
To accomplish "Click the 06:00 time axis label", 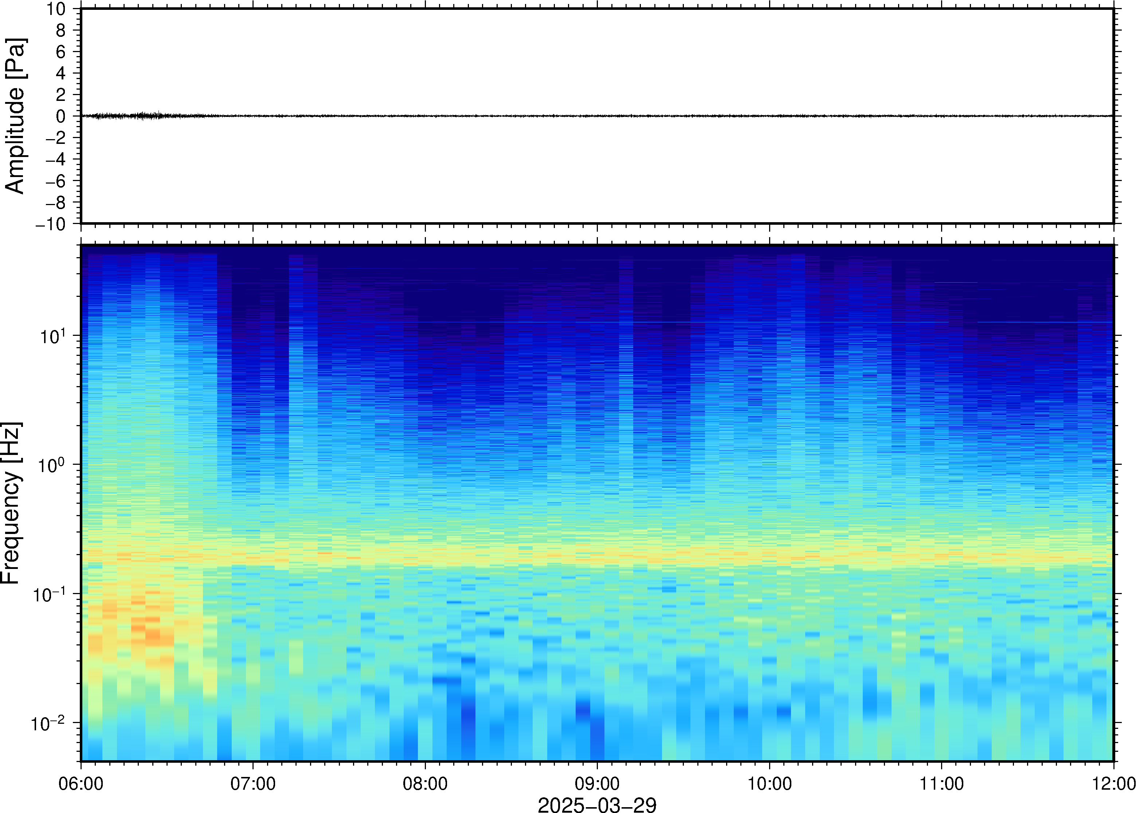I will point(81,783).
